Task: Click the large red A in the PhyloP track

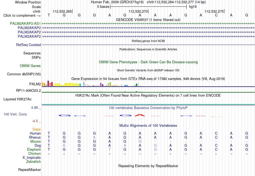Action: [x=140, y=115]
